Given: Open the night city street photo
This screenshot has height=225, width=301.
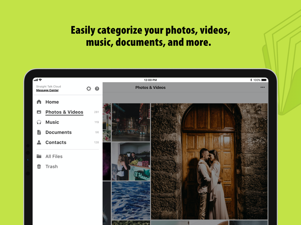Looking at the screenshot, I should 131,122.
